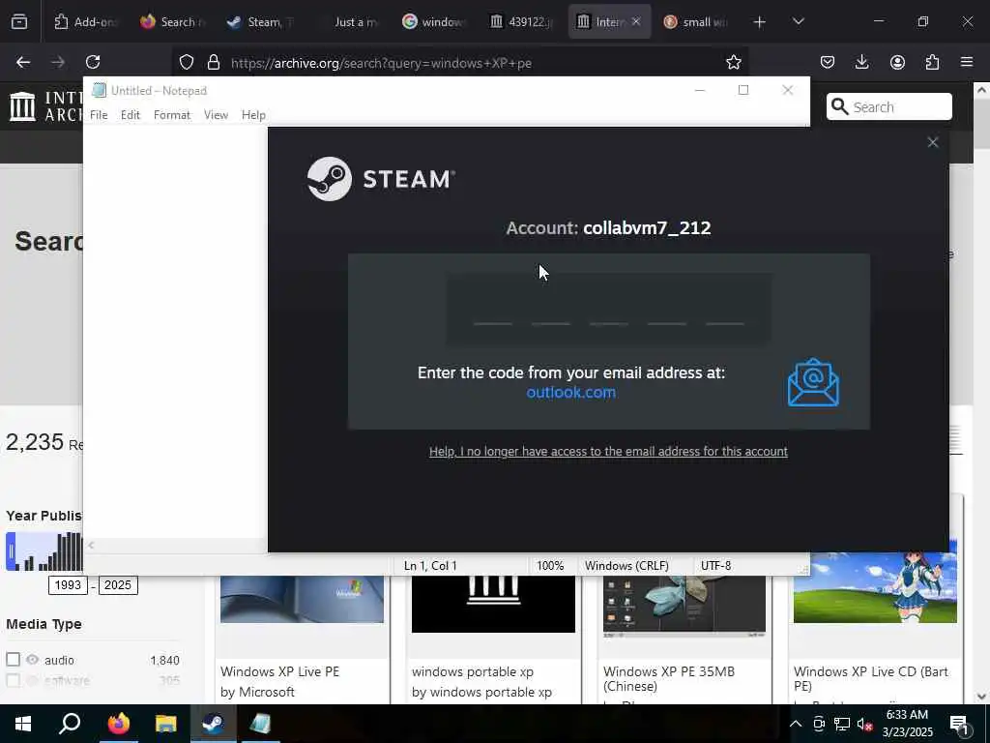Click the blue email envelope icon
This screenshot has height=743, width=990.
pos(813,382)
